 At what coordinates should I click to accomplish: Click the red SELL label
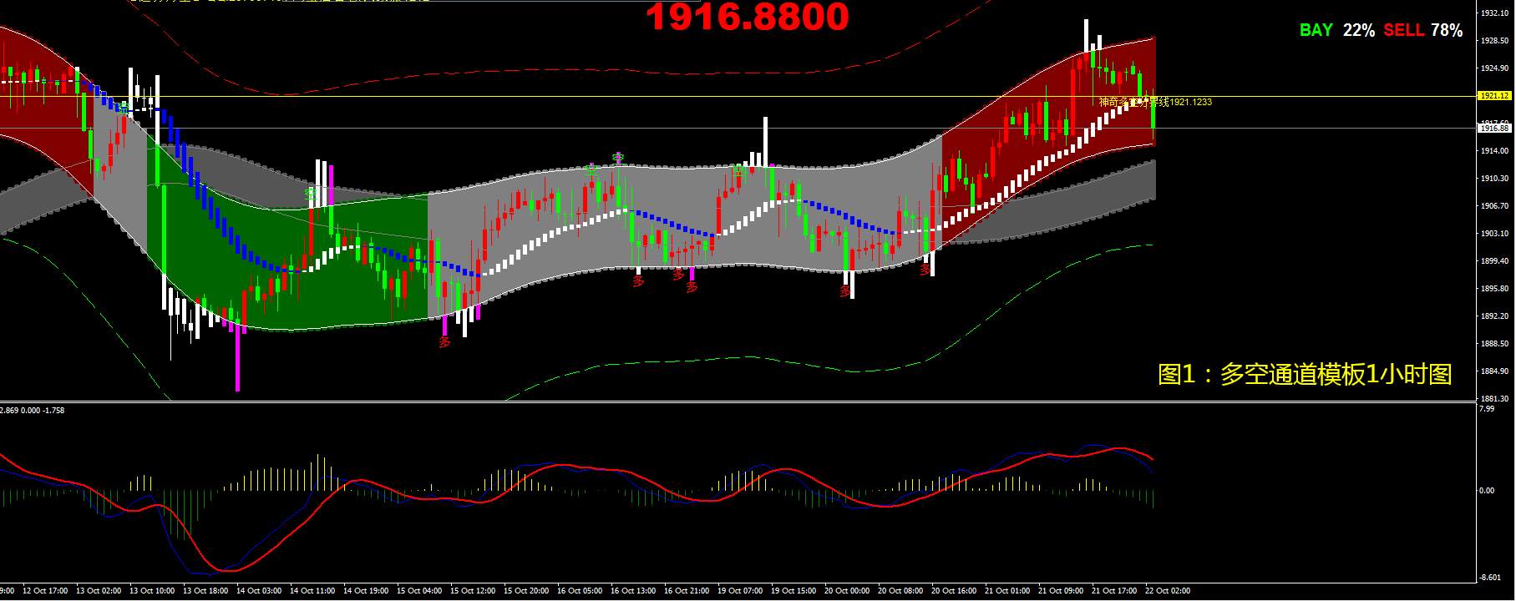pyautogui.click(x=1403, y=30)
